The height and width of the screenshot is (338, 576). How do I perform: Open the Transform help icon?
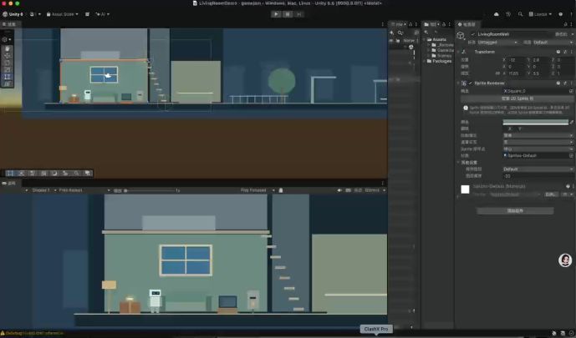tap(558, 52)
